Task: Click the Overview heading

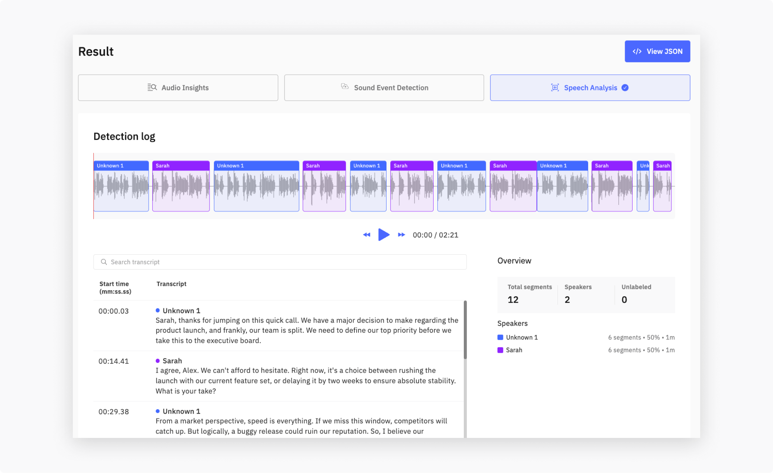Action: tap(514, 261)
